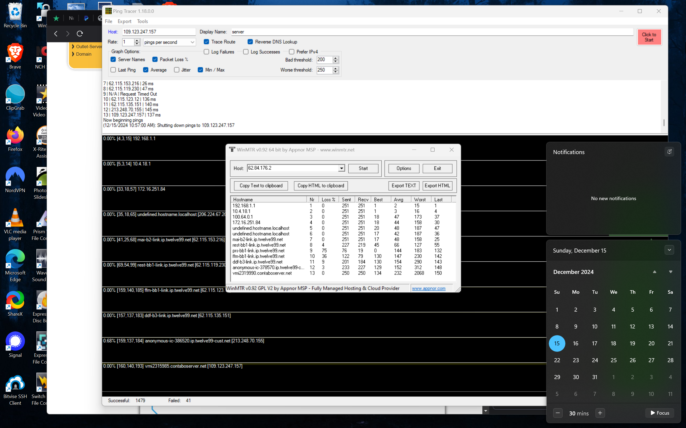Enable the Jitter graph option
Viewport: 686px width, 428px height.
click(177, 70)
